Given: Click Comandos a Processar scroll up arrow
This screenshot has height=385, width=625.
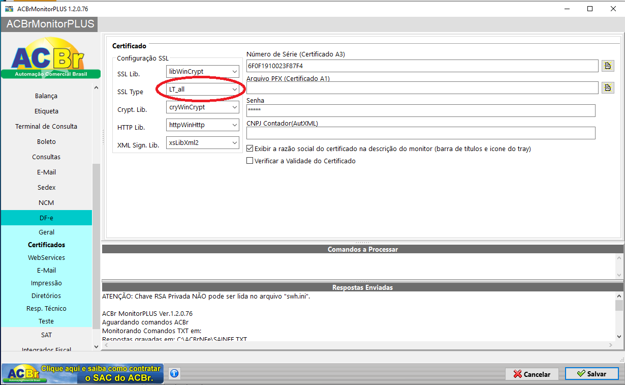Looking at the screenshot, I should point(619,258).
